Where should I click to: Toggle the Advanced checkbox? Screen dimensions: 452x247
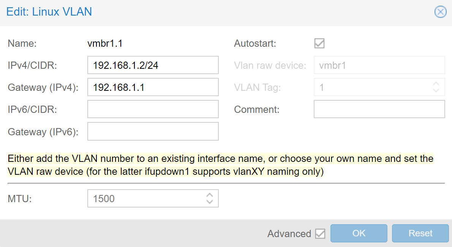coord(320,233)
